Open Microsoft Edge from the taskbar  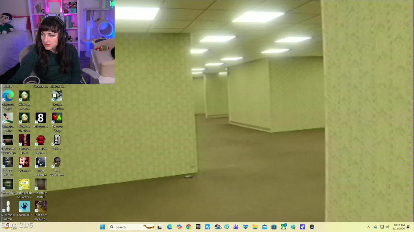(169, 227)
